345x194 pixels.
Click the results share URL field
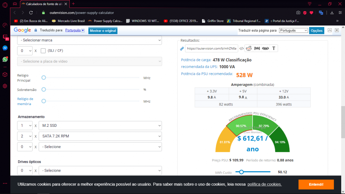[211, 48]
